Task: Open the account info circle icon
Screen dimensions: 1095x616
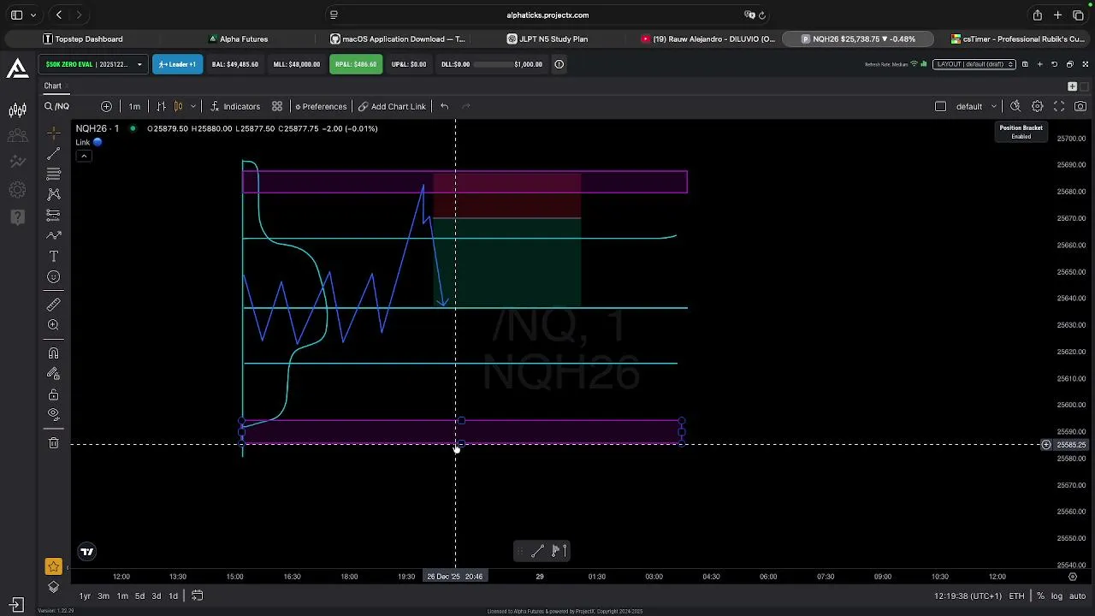Action: click(559, 64)
